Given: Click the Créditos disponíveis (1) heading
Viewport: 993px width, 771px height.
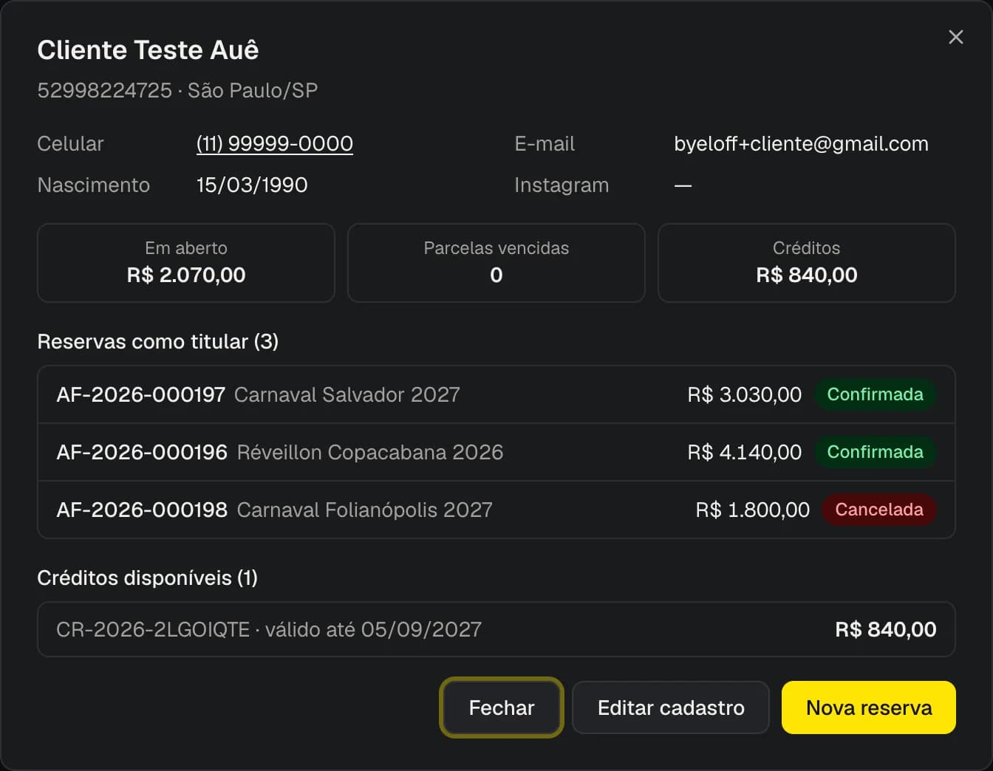Looking at the screenshot, I should pyautogui.click(x=147, y=578).
